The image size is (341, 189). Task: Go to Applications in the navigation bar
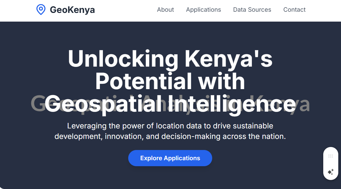click(203, 10)
